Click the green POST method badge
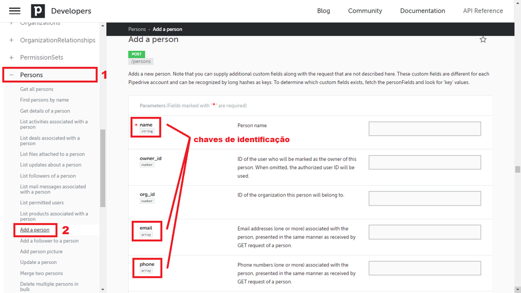Screen dimensions: 521x293 tap(137, 54)
